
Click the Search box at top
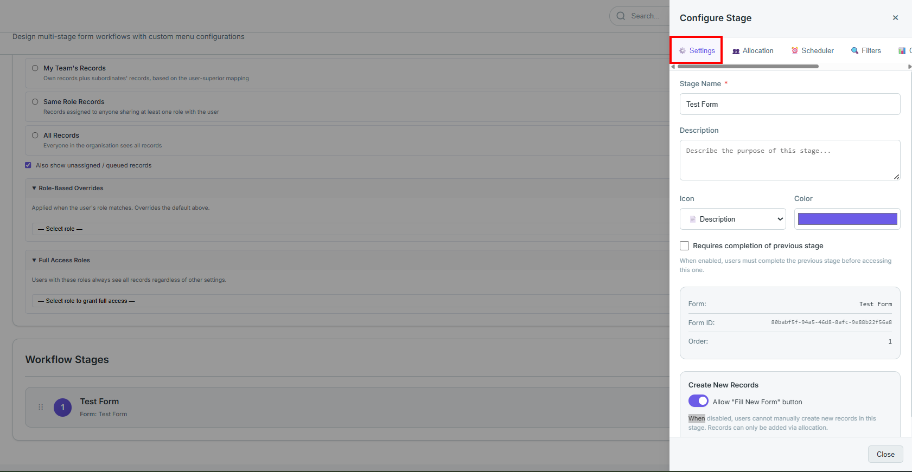[x=640, y=16]
